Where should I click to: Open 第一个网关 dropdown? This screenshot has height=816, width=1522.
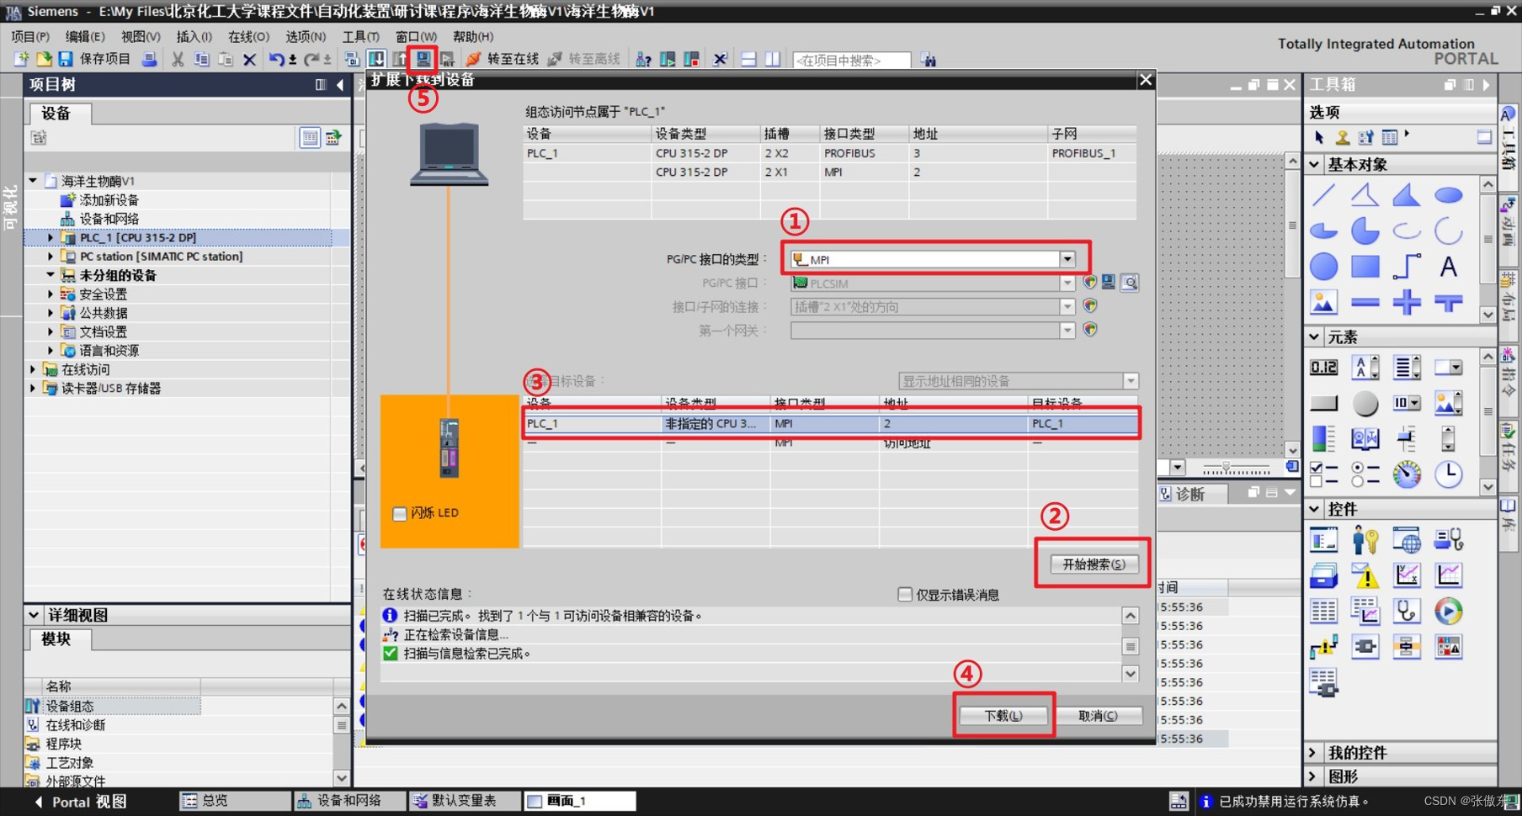click(x=1067, y=330)
